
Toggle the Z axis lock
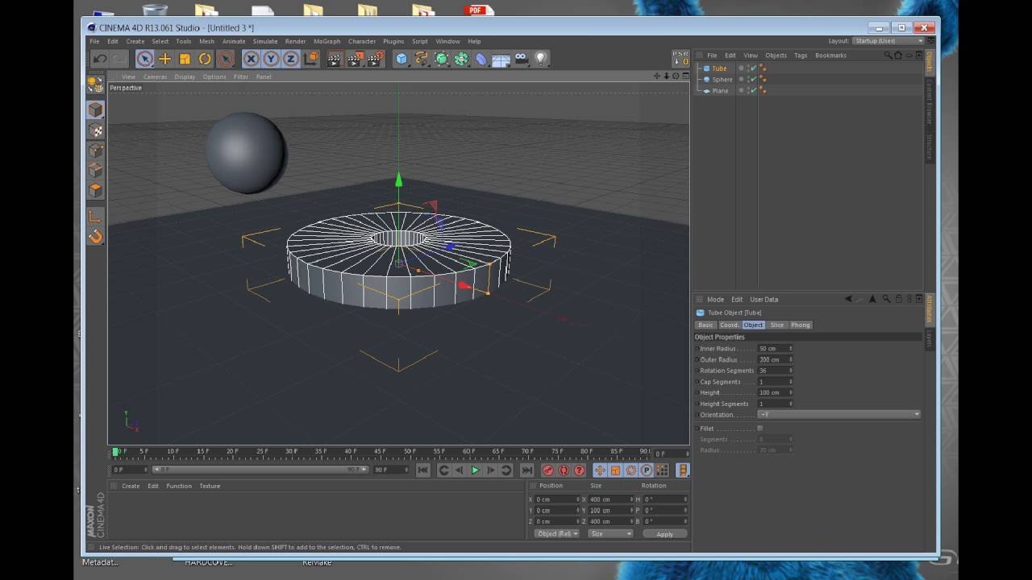click(x=291, y=59)
